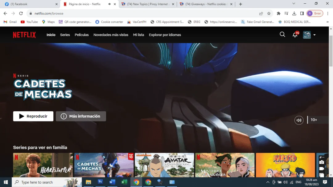The image size is (333, 187).
Task: Go back with the browser arrow
Action: (x=5, y=13)
